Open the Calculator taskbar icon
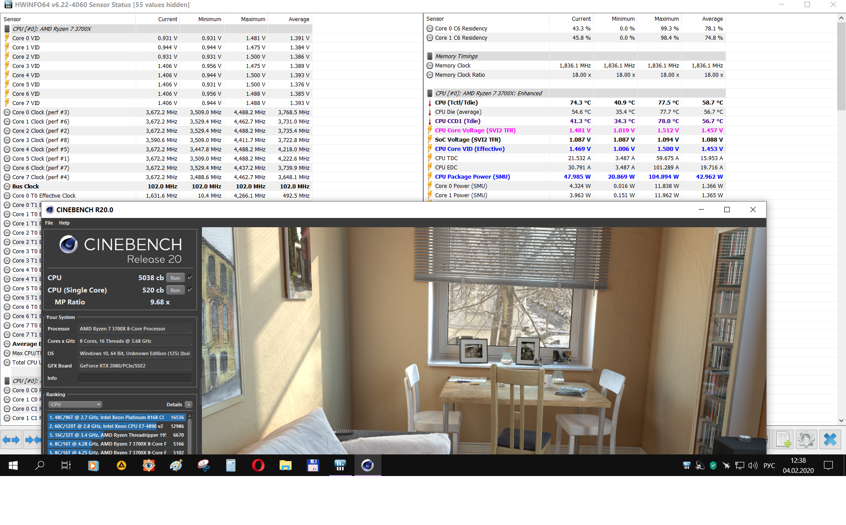This screenshot has height=525, width=846. point(231,465)
